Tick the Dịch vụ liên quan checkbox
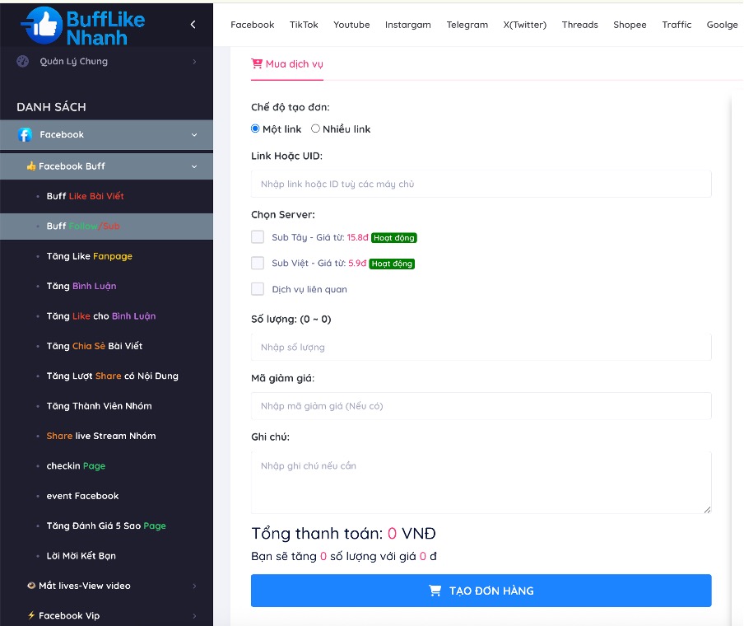This screenshot has height=626, width=744. click(258, 289)
